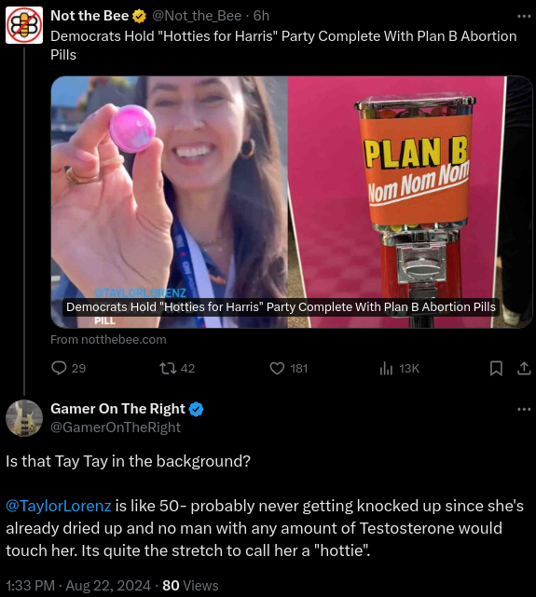This screenshot has height=597, width=536.
Task: View analytics showing 13K views
Action: [x=399, y=368]
